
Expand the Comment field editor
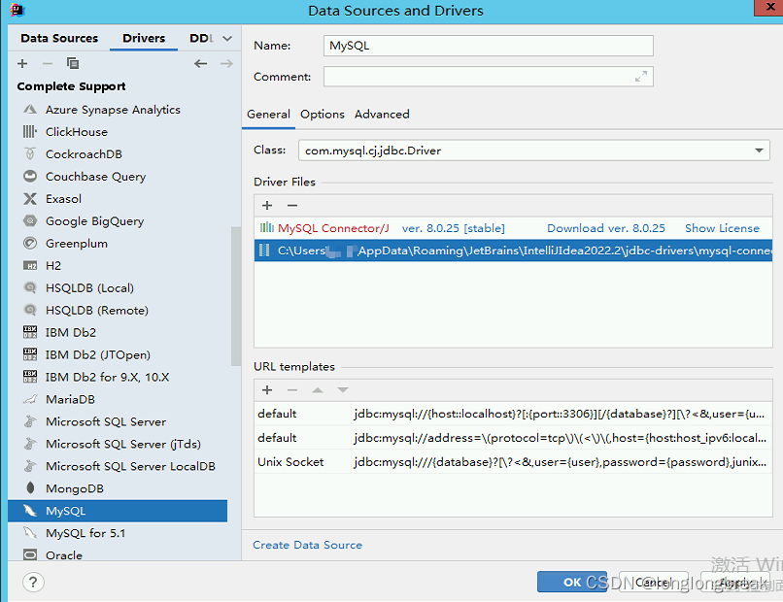pyautogui.click(x=640, y=76)
